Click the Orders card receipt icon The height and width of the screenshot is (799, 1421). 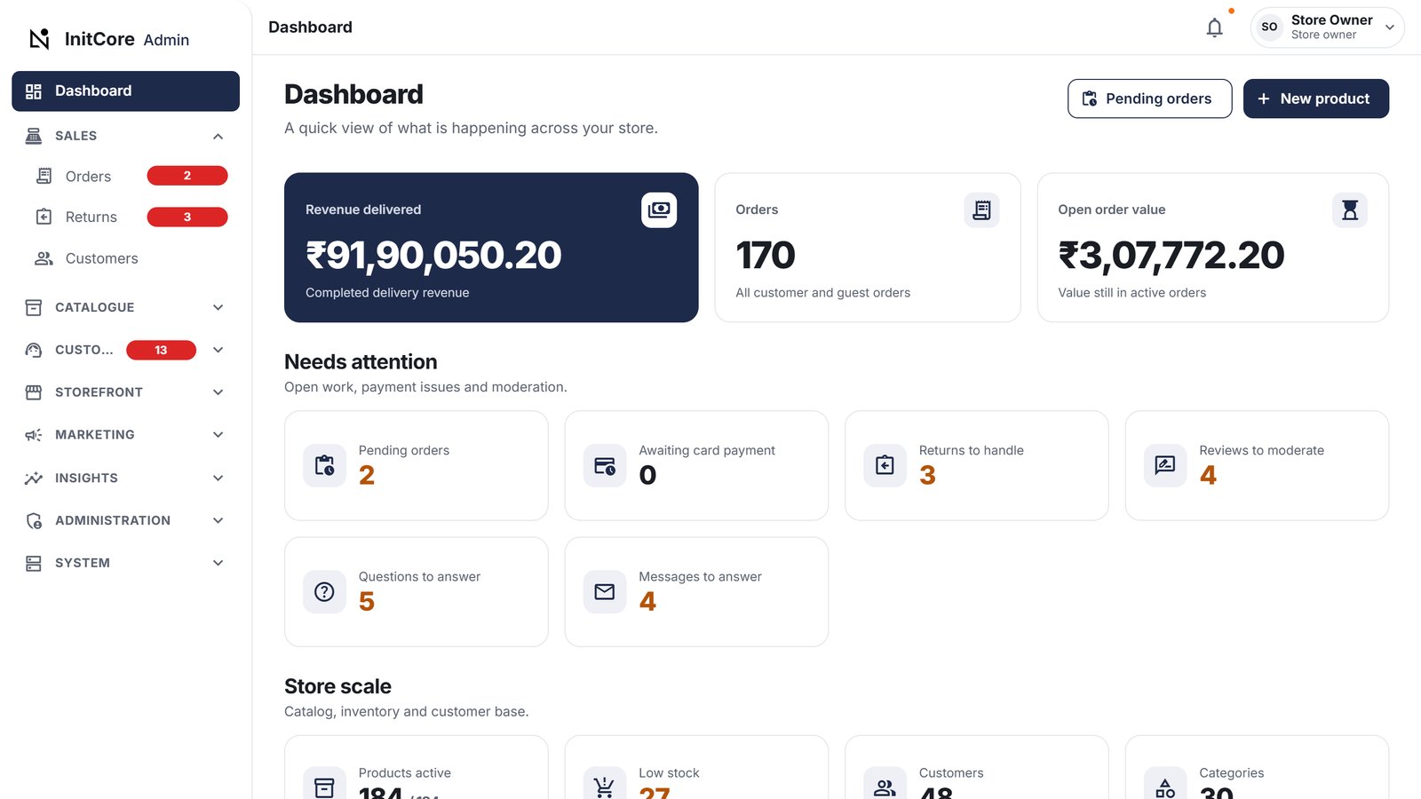click(981, 210)
